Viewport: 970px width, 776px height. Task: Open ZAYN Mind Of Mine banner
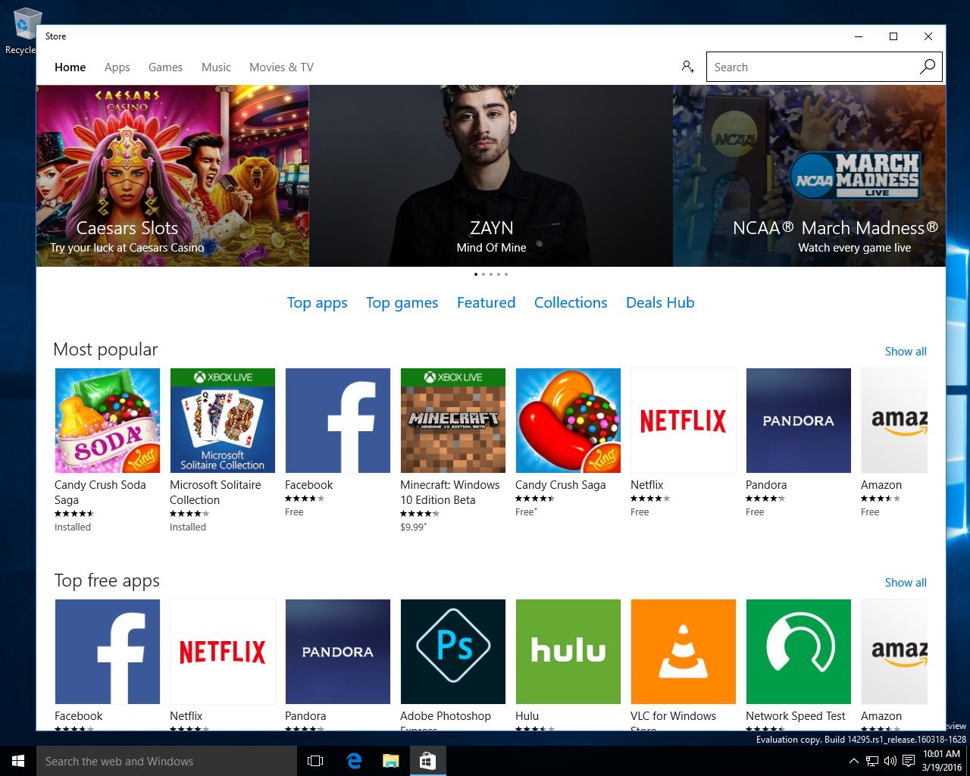(x=491, y=175)
